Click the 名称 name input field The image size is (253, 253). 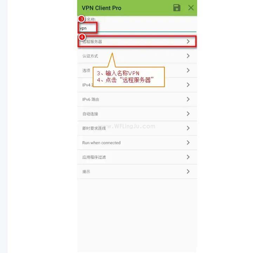pos(137,28)
